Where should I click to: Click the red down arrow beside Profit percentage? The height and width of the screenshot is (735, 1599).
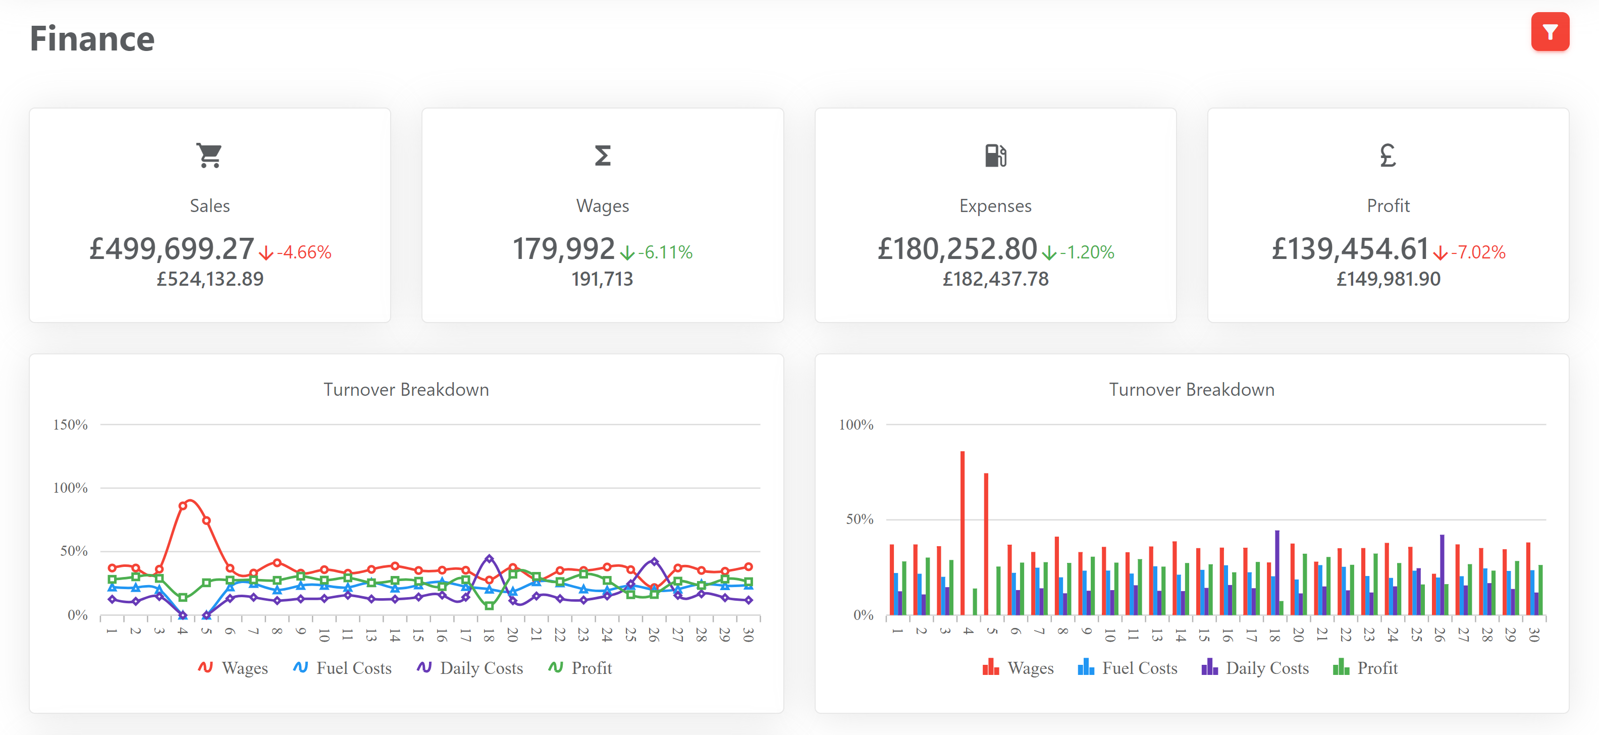pos(1440,252)
